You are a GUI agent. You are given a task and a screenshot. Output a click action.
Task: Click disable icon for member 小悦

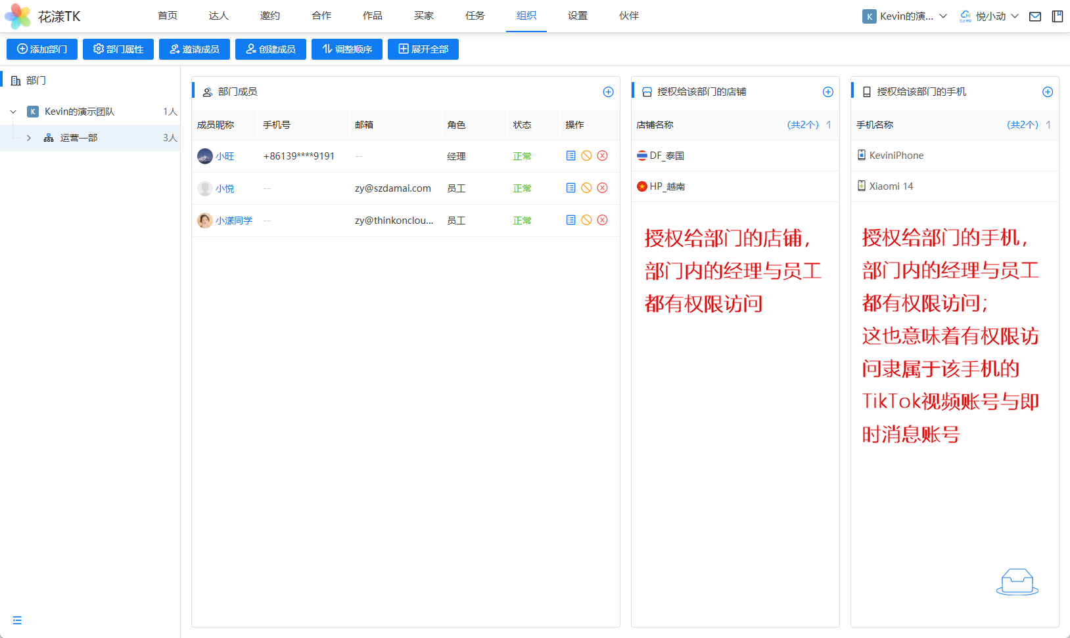pyautogui.click(x=586, y=188)
